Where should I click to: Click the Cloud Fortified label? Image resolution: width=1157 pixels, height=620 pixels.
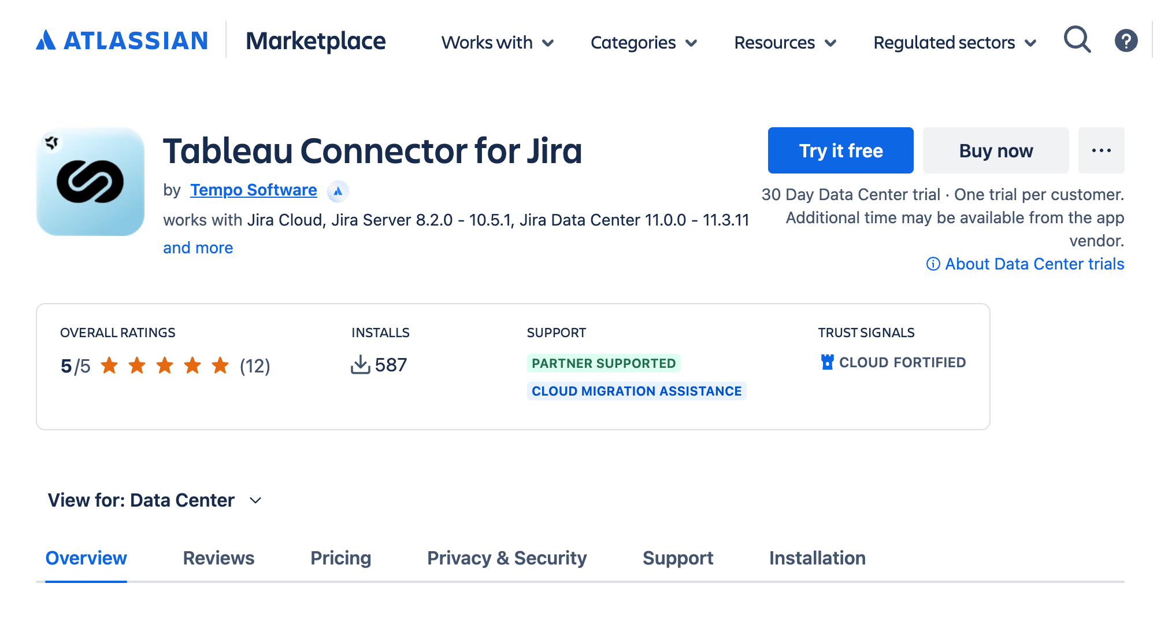coord(903,363)
